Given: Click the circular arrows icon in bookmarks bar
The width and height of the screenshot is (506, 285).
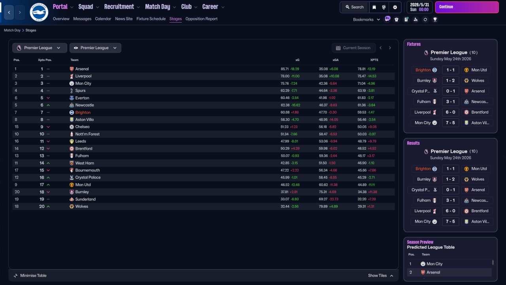Looking at the screenshot, I should tap(425, 19).
